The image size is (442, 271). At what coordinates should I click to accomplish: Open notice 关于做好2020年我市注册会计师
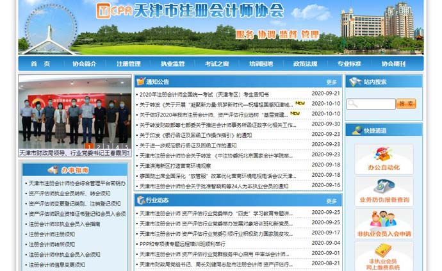pyautogui.click(x=214, y=115)
